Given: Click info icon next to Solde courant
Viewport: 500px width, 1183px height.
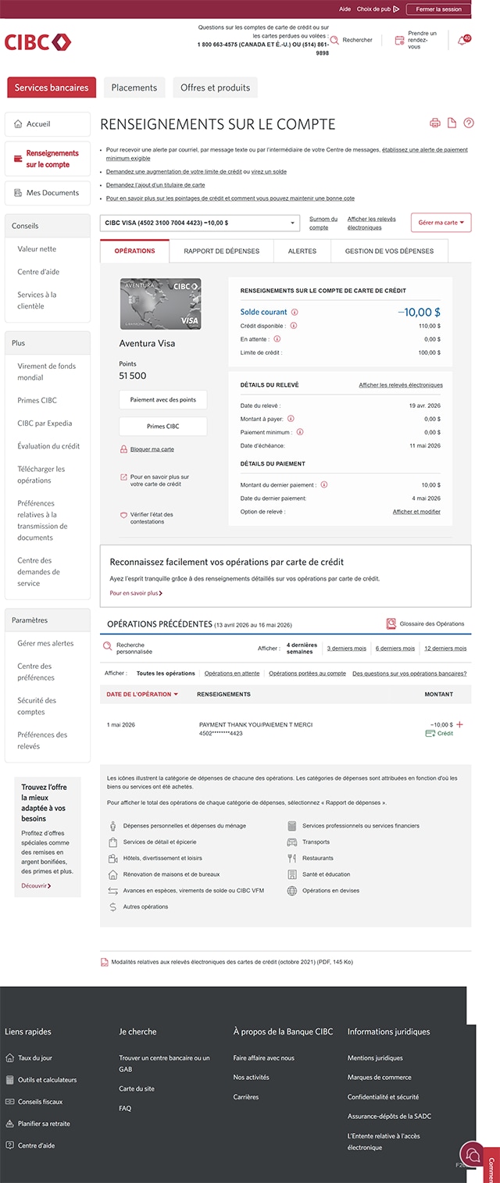Looking at the screenshot, I should [x=295, y=313].
